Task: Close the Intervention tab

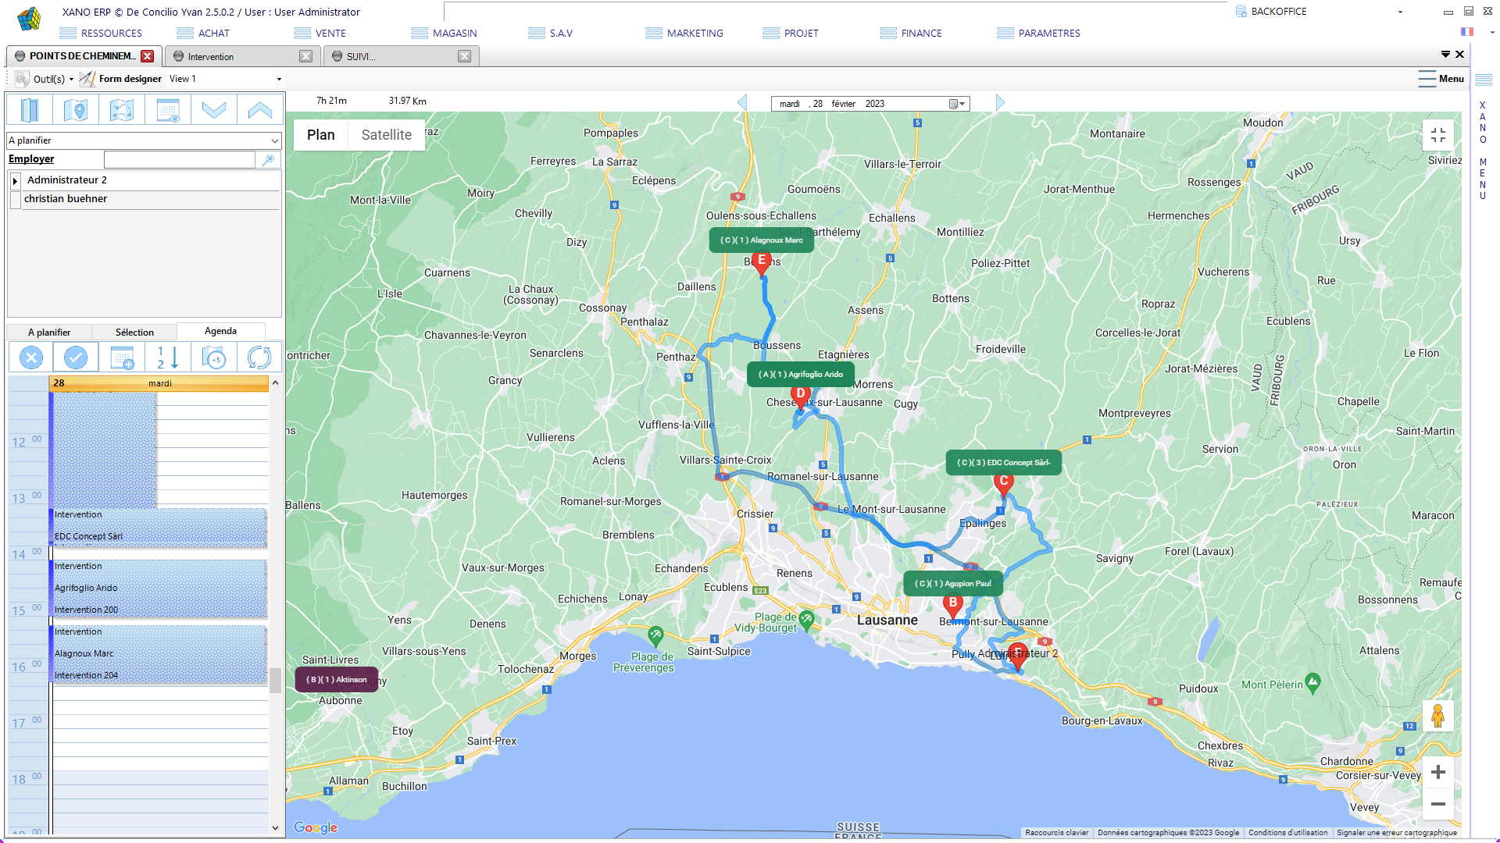Action: coord(306,56)
